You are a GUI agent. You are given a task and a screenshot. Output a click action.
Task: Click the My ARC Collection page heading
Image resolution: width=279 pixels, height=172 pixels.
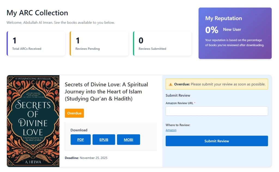click(37, 13)
